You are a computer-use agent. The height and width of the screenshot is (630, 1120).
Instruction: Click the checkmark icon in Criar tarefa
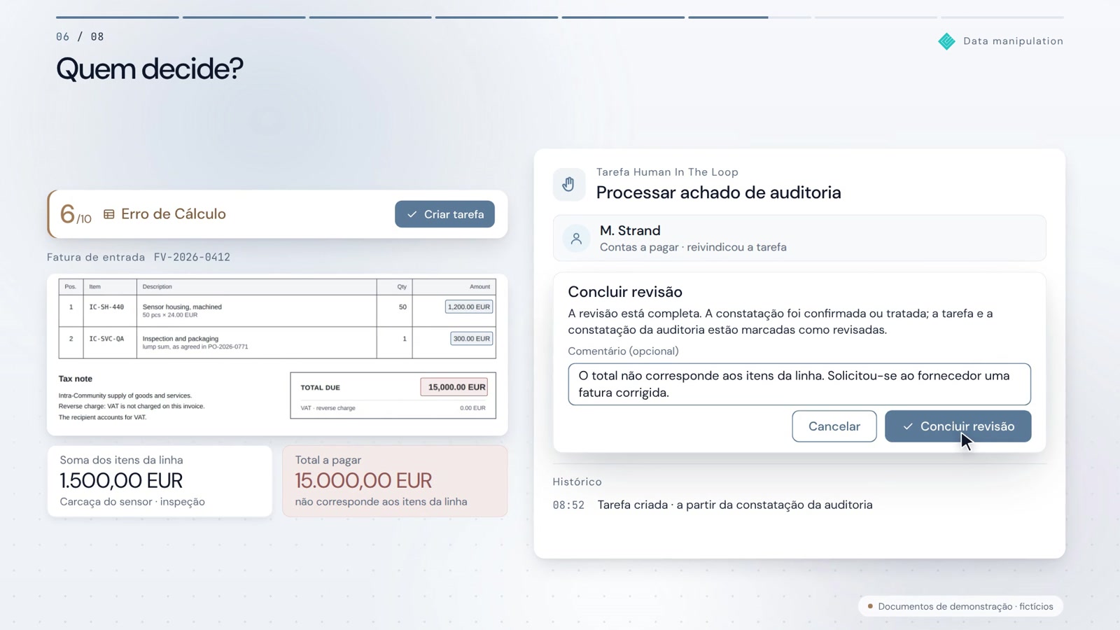click(x=412, y=214)
